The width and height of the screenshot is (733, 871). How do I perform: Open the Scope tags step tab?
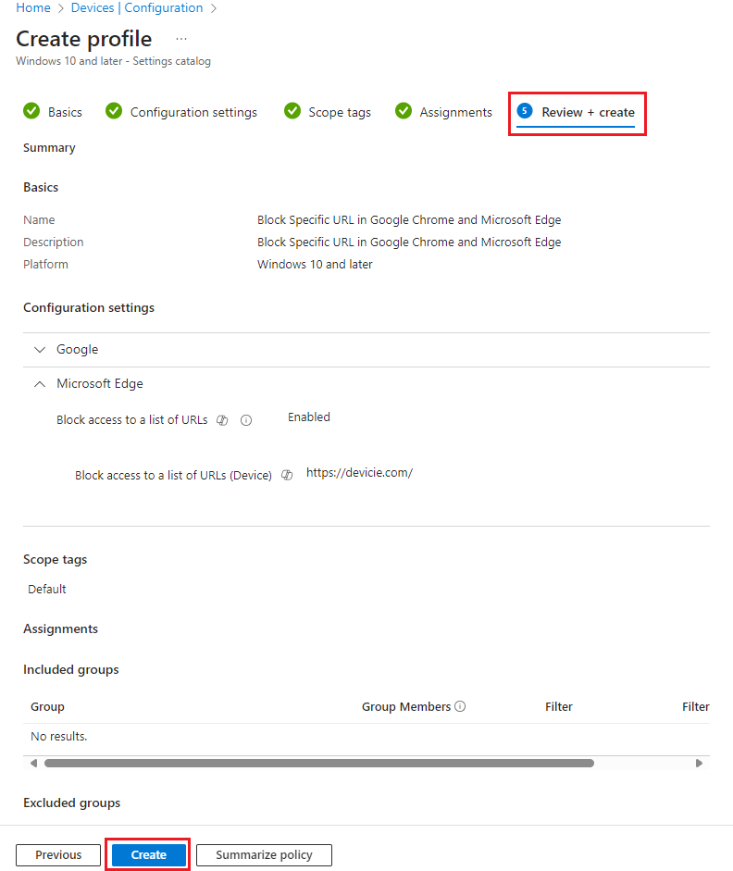click(x=339, y=112)
